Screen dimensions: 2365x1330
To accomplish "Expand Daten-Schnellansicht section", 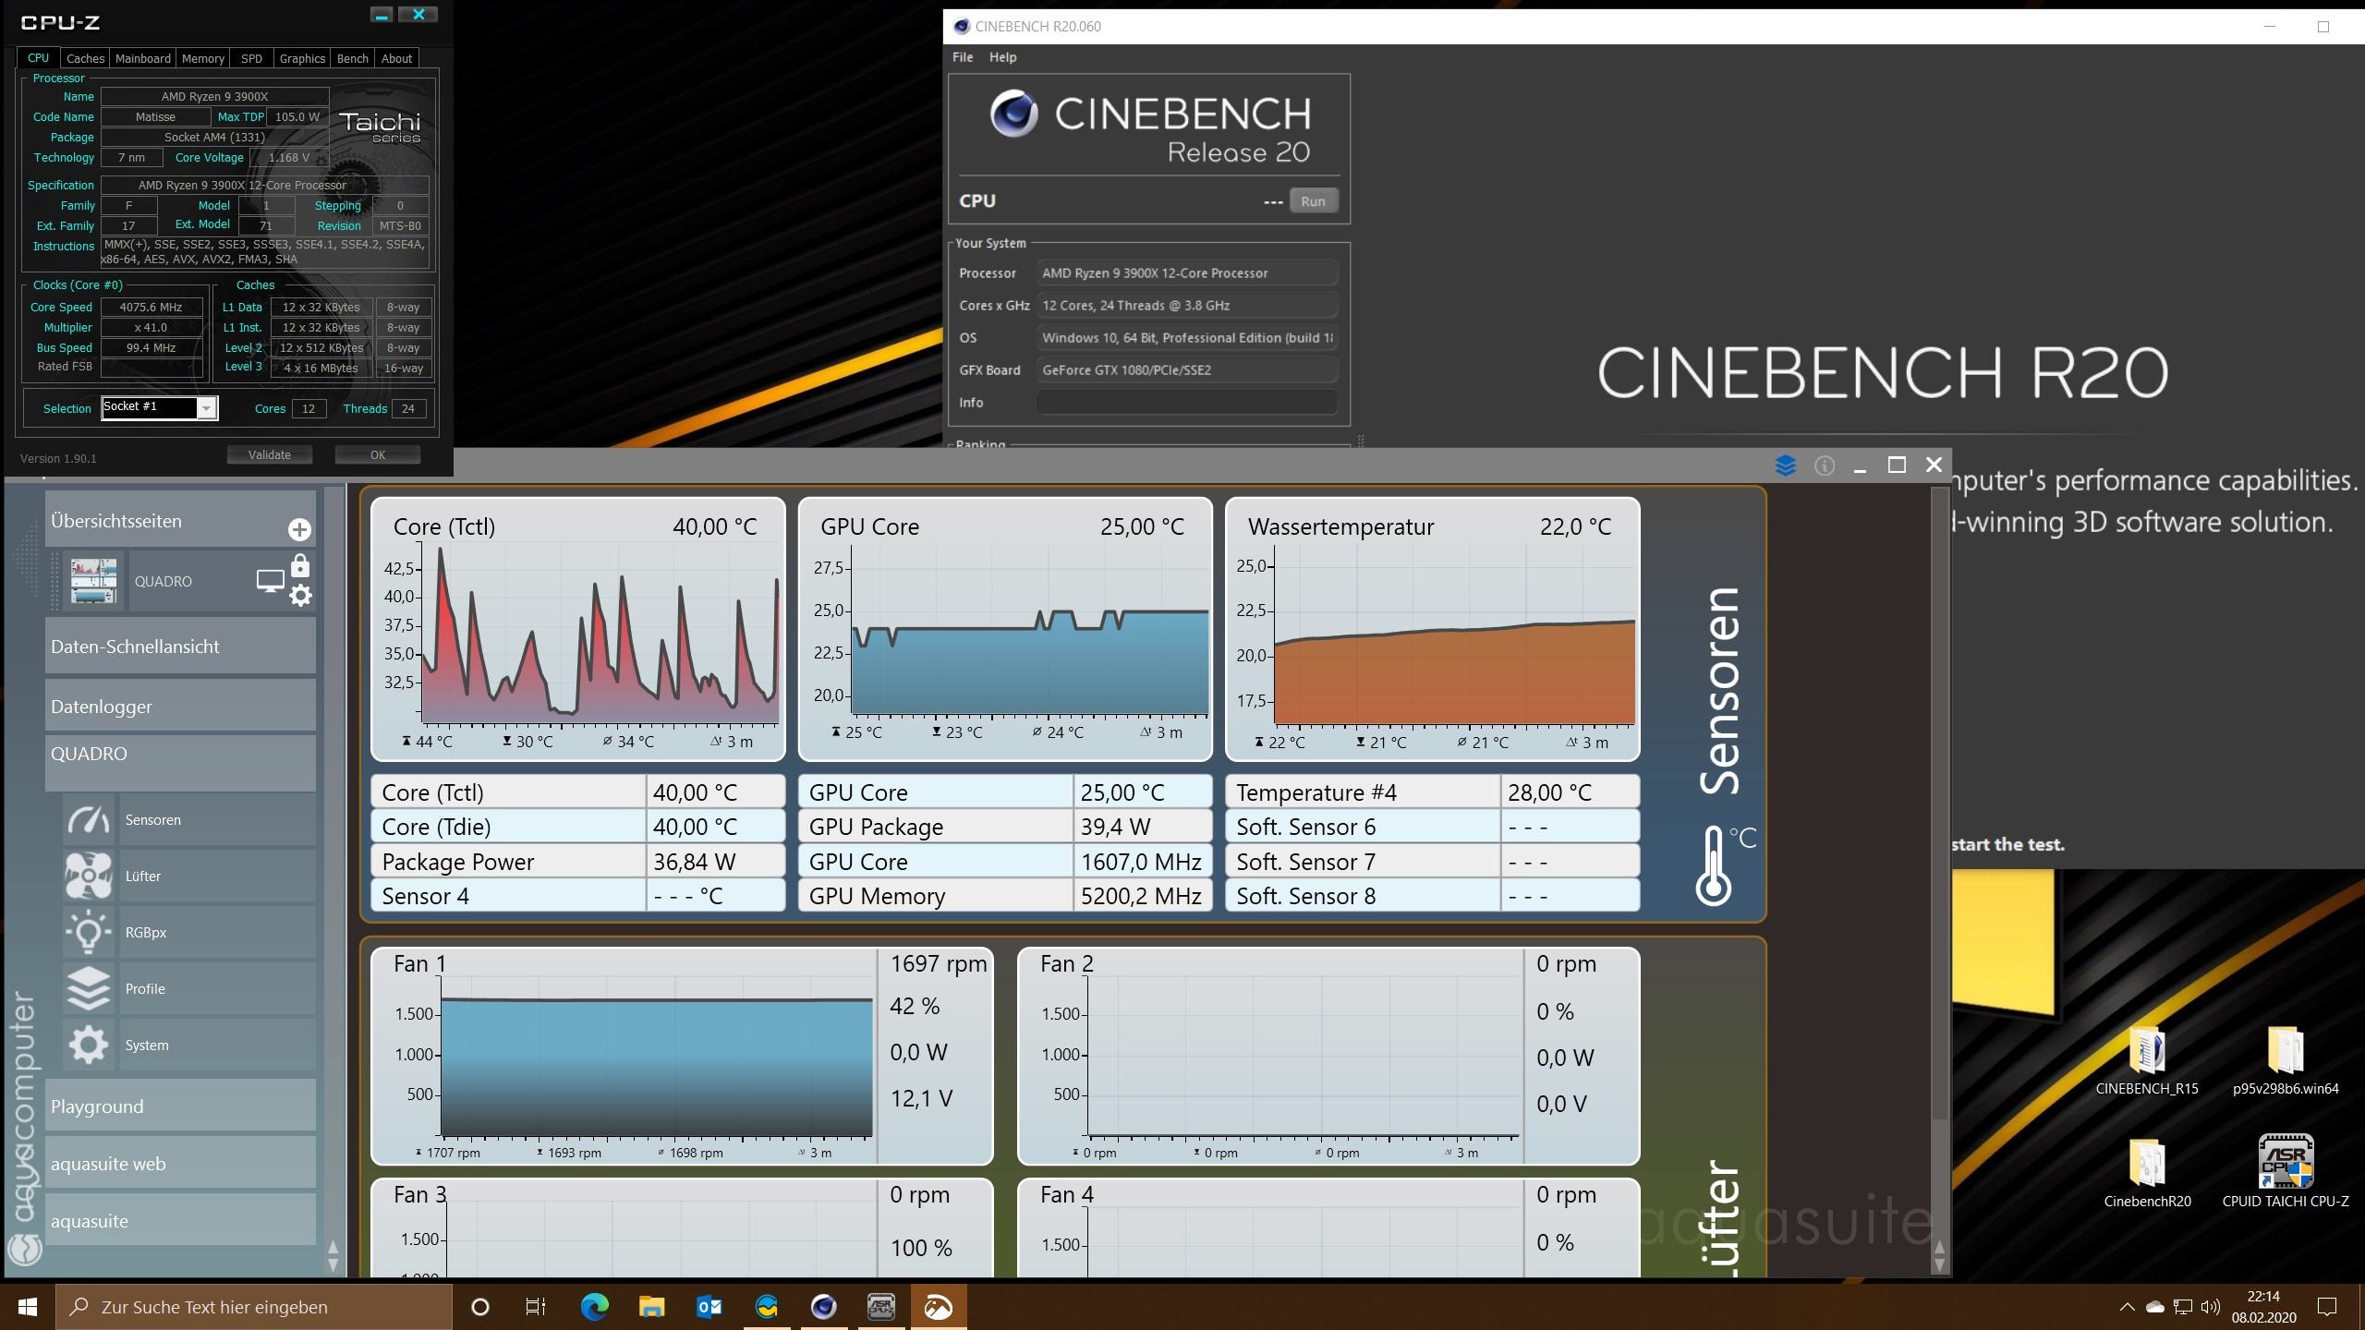I will click(x=180, y=646).
